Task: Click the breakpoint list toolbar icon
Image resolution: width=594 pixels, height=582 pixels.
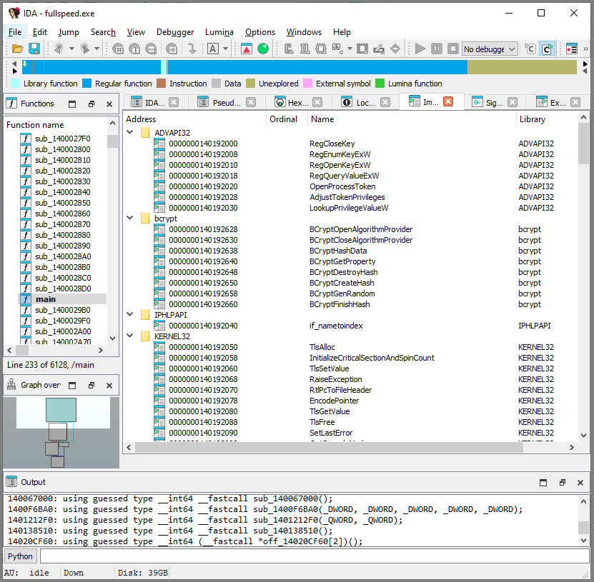Action: point(571,49)
